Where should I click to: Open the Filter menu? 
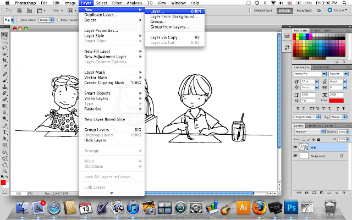point(117,3)
